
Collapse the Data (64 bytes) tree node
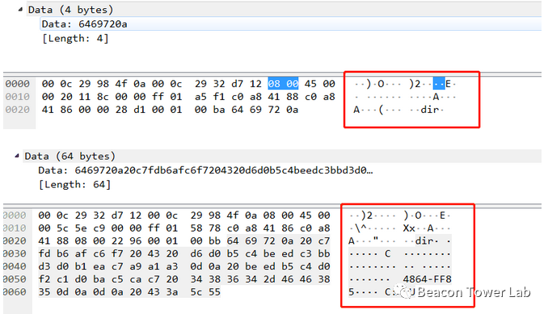pos(17,156)
